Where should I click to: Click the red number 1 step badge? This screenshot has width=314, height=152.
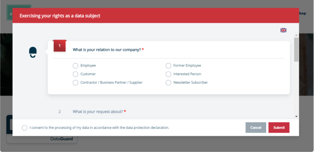[60, 46]
